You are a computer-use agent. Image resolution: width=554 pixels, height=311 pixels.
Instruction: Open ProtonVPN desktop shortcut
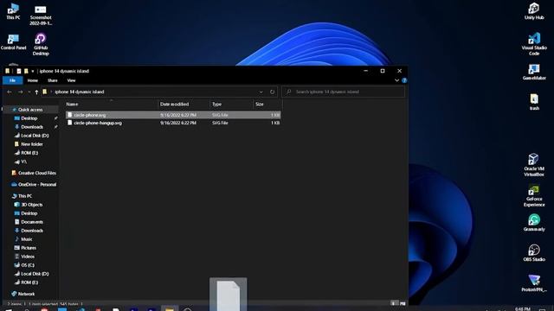click(x=534, y=283)
